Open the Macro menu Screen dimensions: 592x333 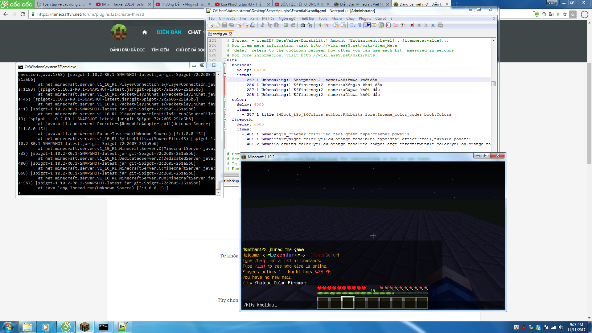(x=336, y=18)
